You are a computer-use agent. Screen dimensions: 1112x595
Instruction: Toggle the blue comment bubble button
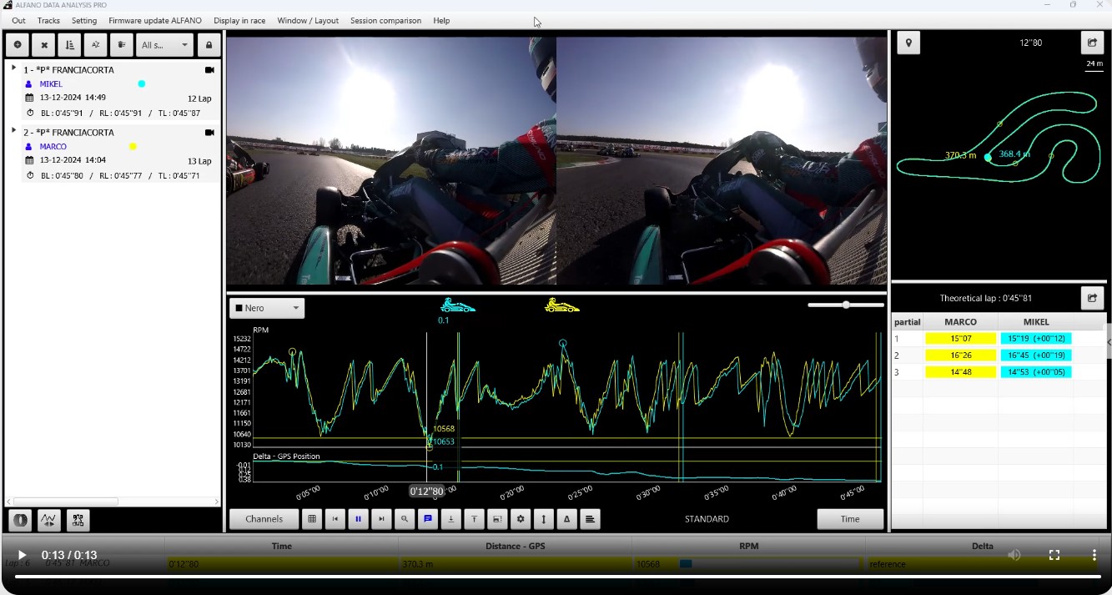click(x=428, y=519)
